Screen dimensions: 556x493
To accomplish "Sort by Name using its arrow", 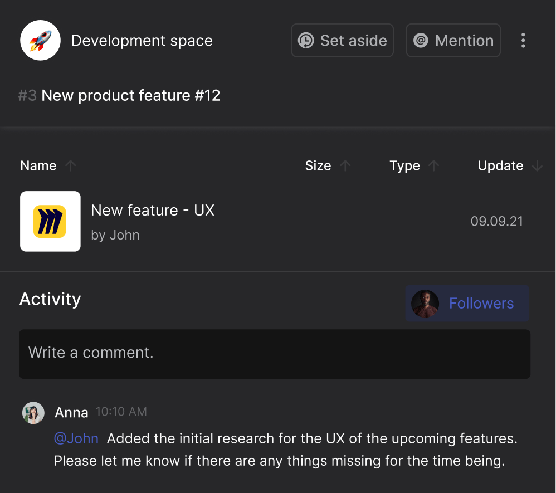I will pyautogui.click(x=70, y=165).
